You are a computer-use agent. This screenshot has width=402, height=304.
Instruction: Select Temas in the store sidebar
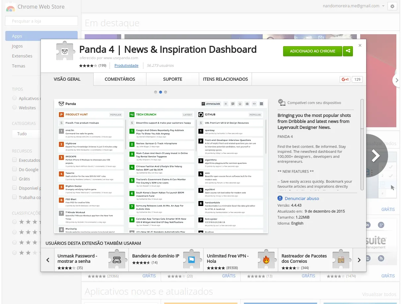pos(19,66)
